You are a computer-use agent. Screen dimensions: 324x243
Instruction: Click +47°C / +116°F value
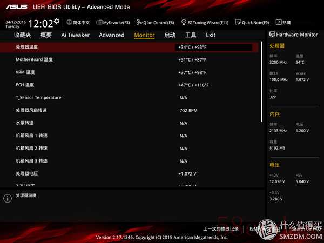click(x=194, y=85)
